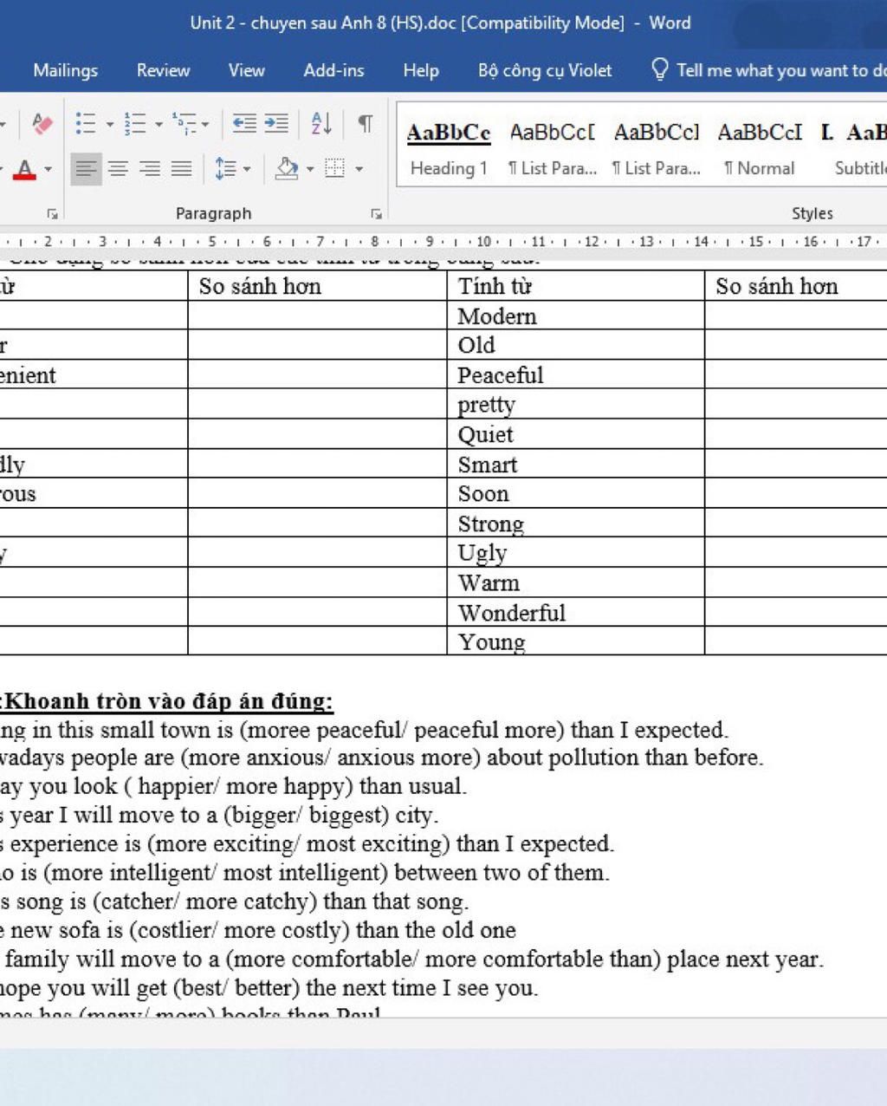This screenshot has height=1106, width=887.
Task: Open numbering library dropdown arrow
Action: 159,125
